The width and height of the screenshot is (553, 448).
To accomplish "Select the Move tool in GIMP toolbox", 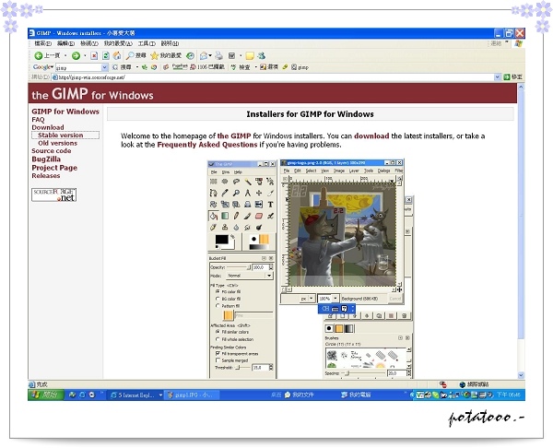I will [259, 193].
